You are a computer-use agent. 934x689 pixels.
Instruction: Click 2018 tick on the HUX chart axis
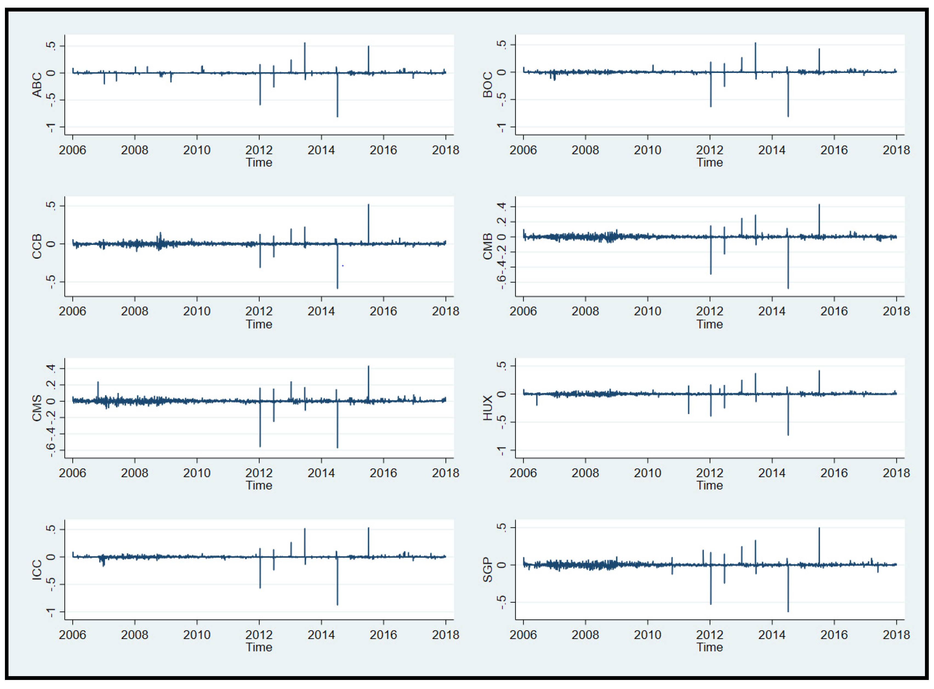pyautogui.click(x=896, y=473)
